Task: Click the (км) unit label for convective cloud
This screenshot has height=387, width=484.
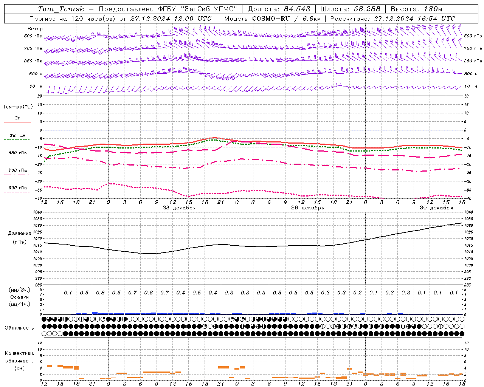Action: click(x=19, y=368)
